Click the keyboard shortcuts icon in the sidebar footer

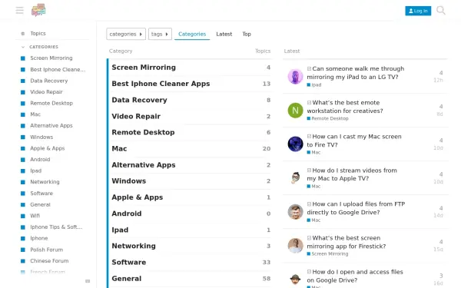[x=88, y=281]
